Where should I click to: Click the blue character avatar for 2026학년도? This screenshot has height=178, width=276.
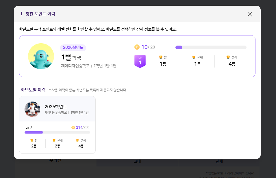click(41, 56)
